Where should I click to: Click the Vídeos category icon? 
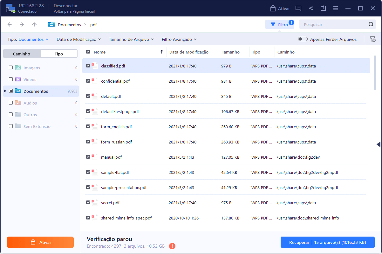(18, 79)
